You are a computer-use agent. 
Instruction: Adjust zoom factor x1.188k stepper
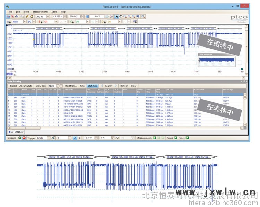click(65, 16)
